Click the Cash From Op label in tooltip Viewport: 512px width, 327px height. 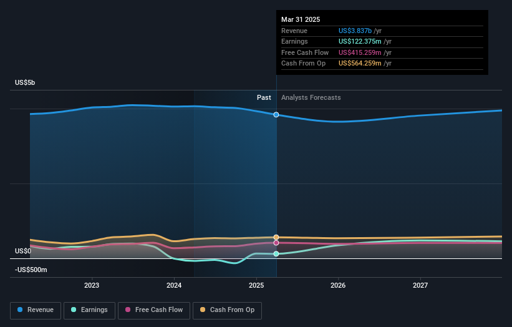click(303, 64)
